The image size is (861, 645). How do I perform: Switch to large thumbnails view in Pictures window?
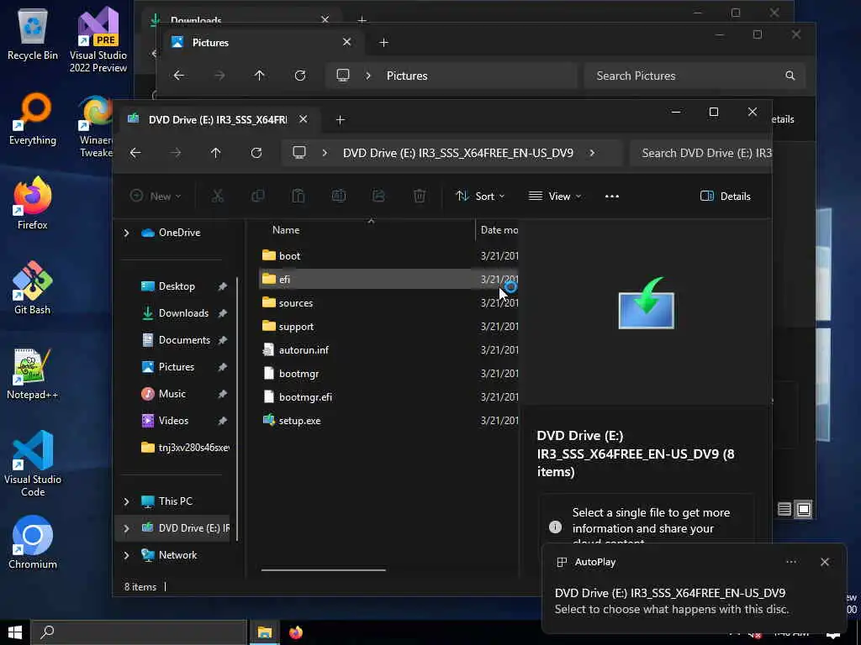pos(803,510)
